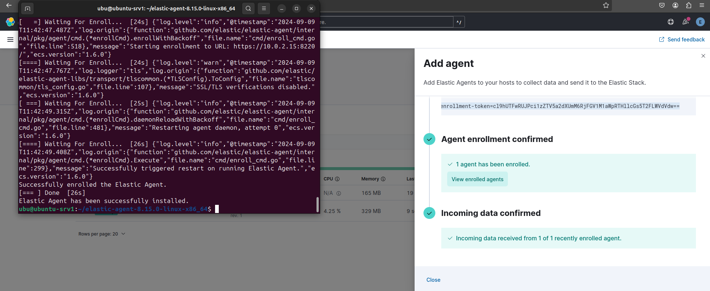Click 'Agent enrollment confirmed' step heading

pos(497,139)
